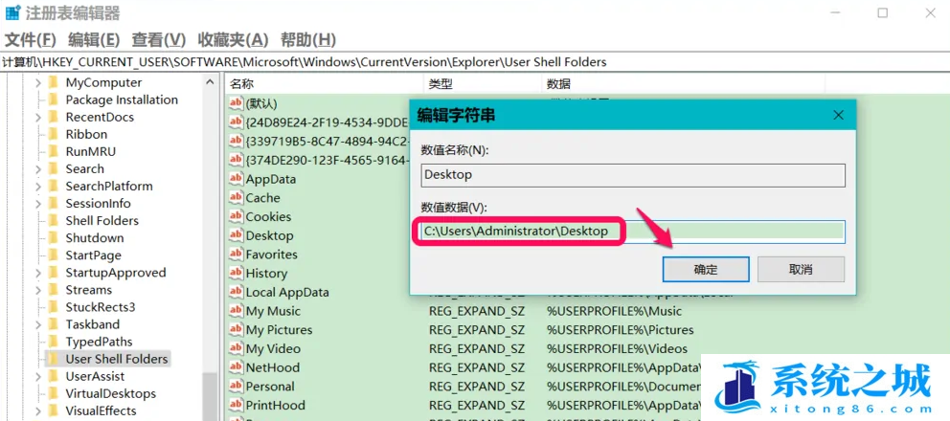Open the 收藏夹(A) menu
This screenshot has height=421, width=950.
tap(233, 39)
